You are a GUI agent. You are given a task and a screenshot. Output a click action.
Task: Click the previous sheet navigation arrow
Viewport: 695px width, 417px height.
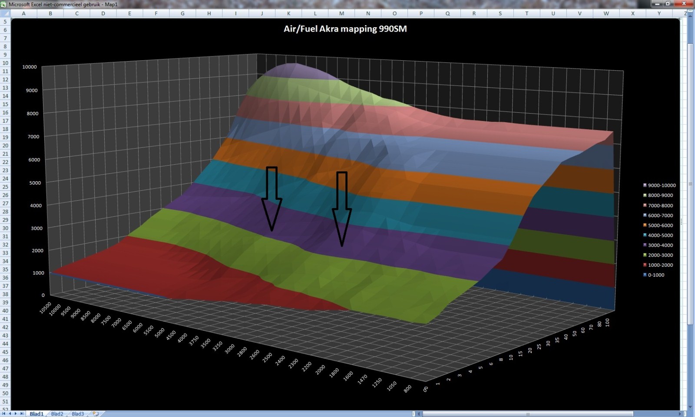point(10,414)
